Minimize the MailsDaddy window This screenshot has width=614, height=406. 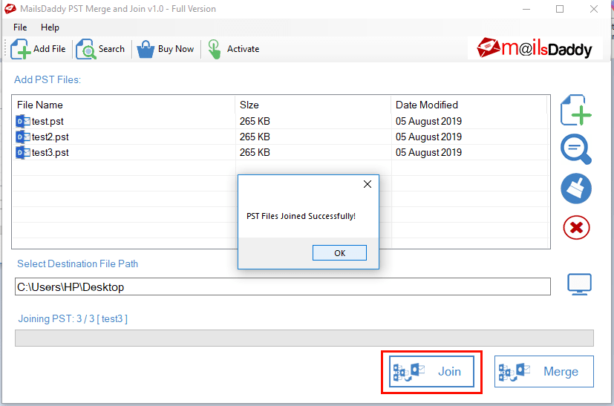pyautogui.click(x=526, y=9)
